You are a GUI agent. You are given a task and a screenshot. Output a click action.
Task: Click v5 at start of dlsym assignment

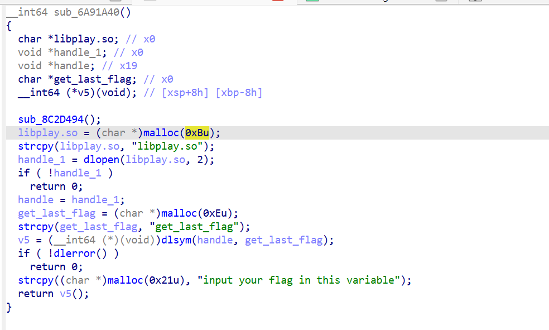coord(24,240)
